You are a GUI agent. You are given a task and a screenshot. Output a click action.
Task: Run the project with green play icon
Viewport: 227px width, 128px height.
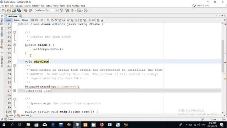[x=72, y=10]
